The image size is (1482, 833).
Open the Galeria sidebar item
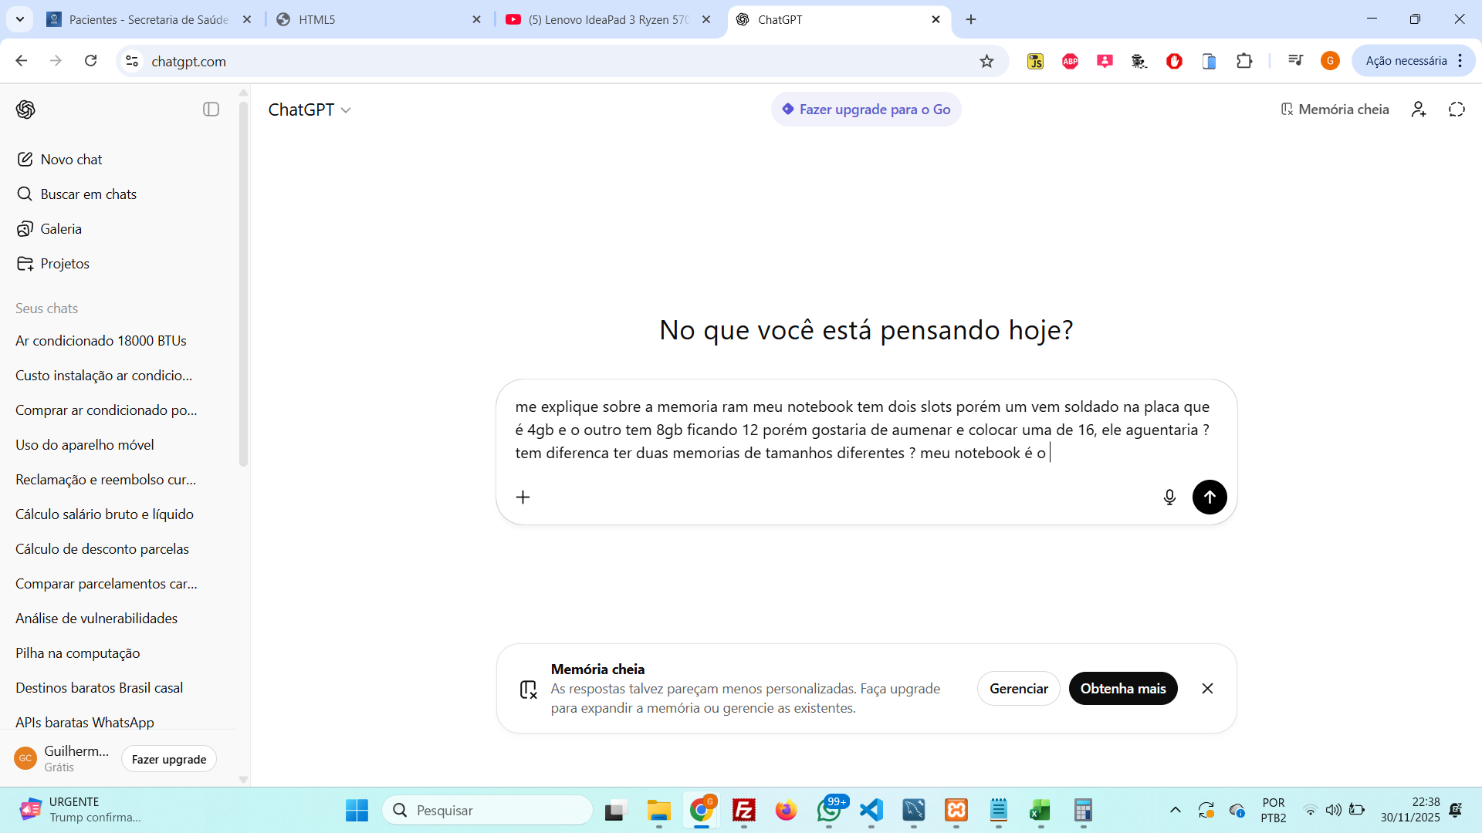click(x=61, y=229)
